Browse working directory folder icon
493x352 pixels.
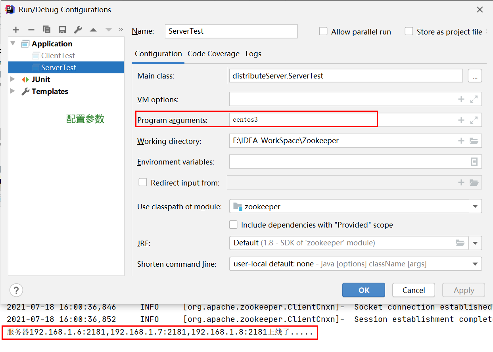pos(474,141)
